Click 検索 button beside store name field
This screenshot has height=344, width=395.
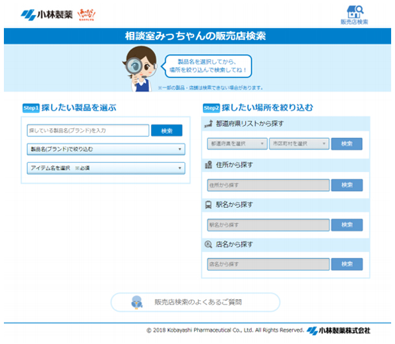click(347, 264)
